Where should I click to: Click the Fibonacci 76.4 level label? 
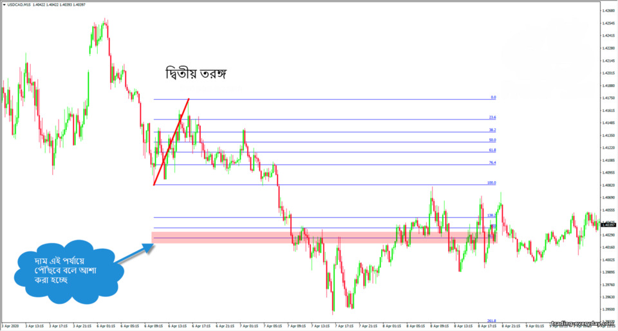[x=492, y=163]
